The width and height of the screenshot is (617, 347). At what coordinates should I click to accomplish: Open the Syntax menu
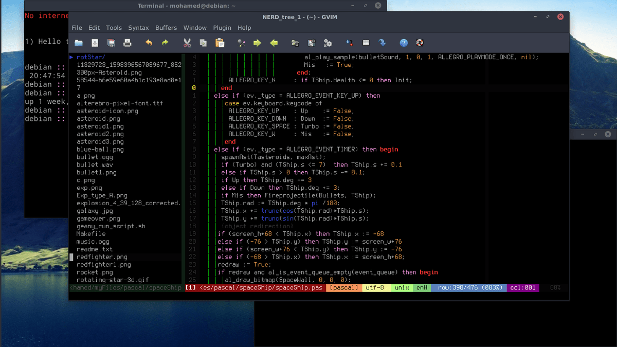[x=138, y=28]
